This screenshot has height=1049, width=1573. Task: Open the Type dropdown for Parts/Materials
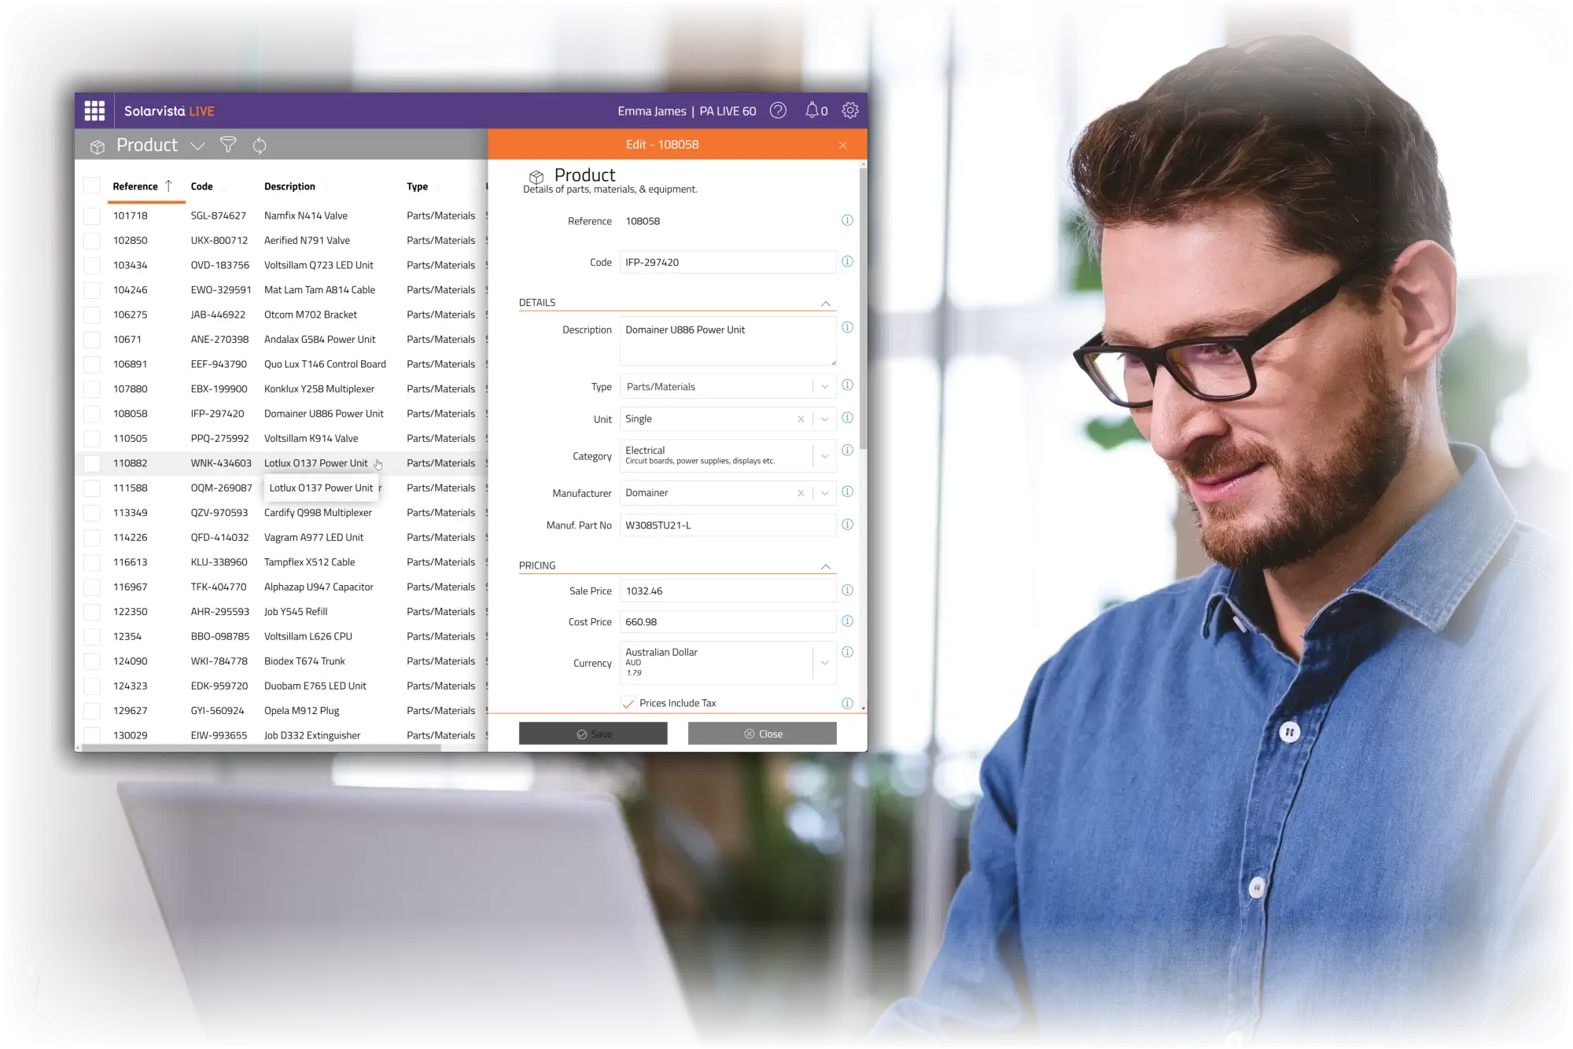[x=825, y=386]
